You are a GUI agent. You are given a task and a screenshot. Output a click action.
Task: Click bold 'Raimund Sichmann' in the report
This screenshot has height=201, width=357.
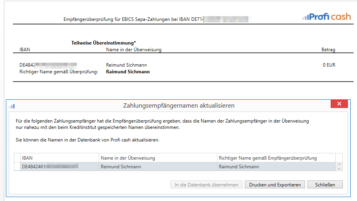(x=128, y=72)
